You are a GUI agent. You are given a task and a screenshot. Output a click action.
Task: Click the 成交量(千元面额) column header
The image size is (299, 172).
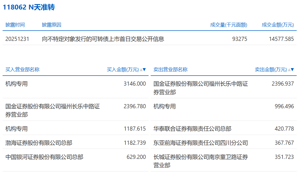[x=229, y=25]
